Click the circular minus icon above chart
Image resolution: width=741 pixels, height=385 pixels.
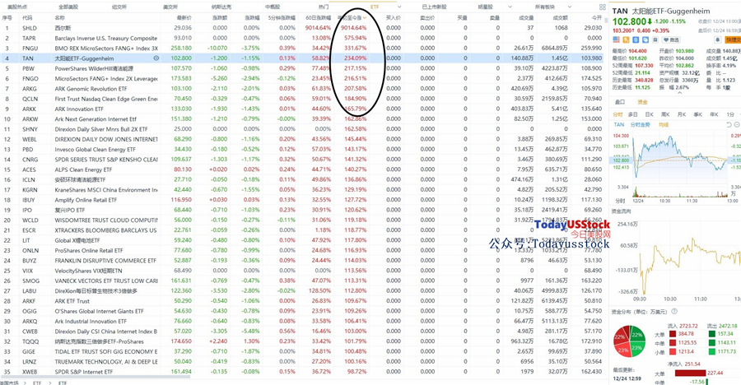[737, 125]
